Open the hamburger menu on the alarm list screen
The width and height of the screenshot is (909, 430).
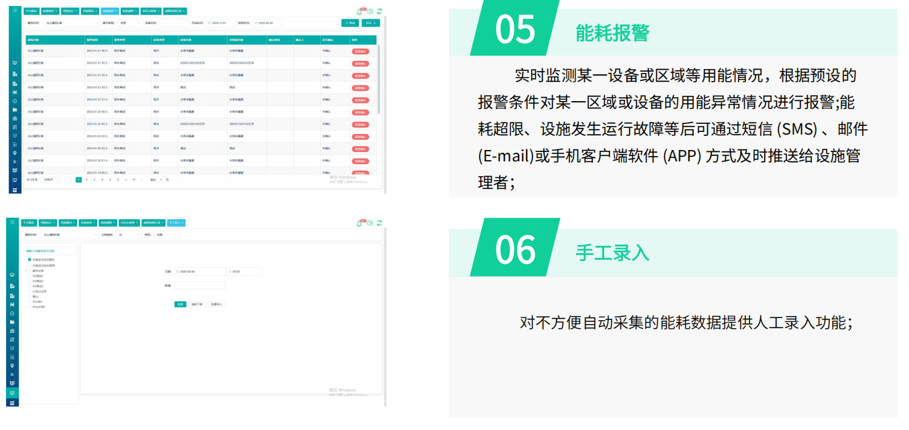15,10
